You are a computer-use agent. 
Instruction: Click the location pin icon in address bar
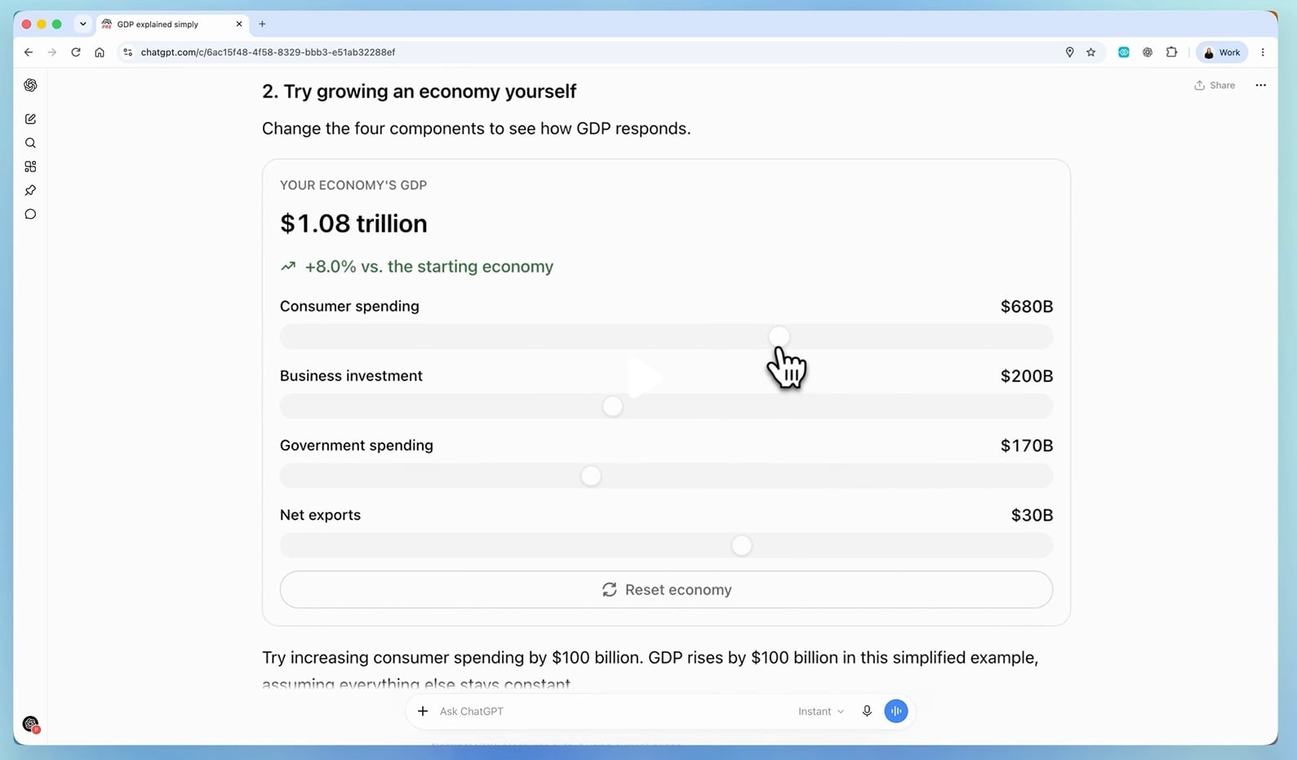(x=1069, y=52)
